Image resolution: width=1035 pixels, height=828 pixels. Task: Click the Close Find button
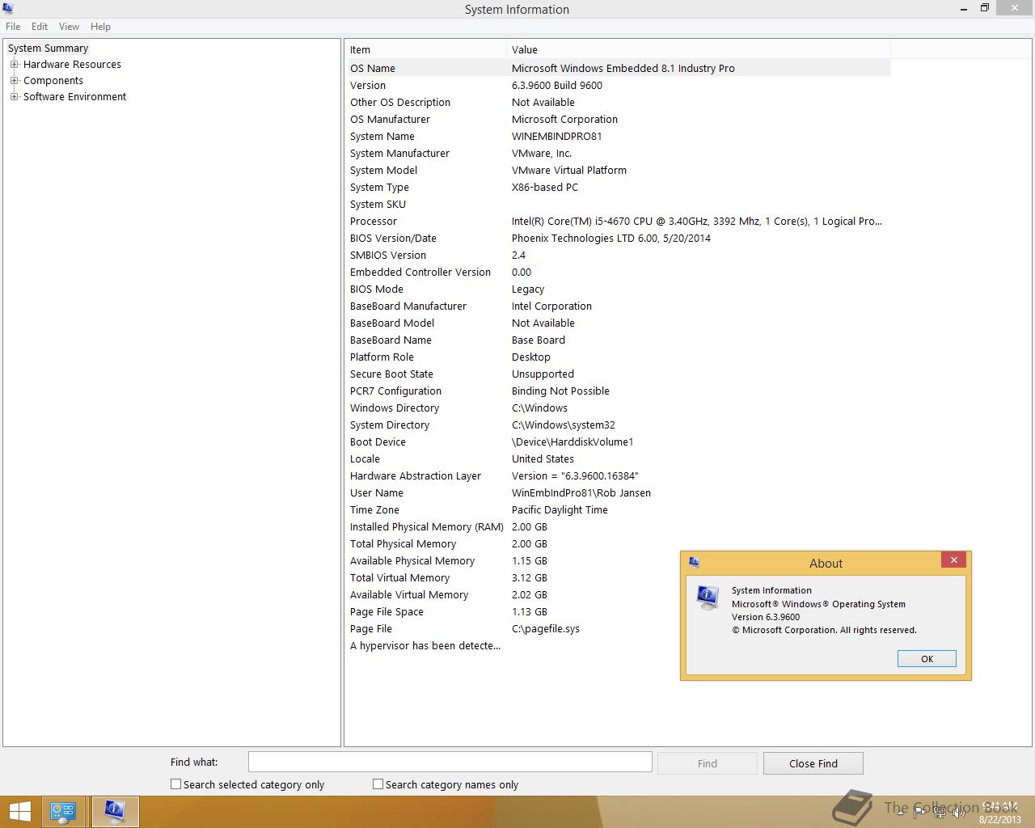[x=813, y=763]
